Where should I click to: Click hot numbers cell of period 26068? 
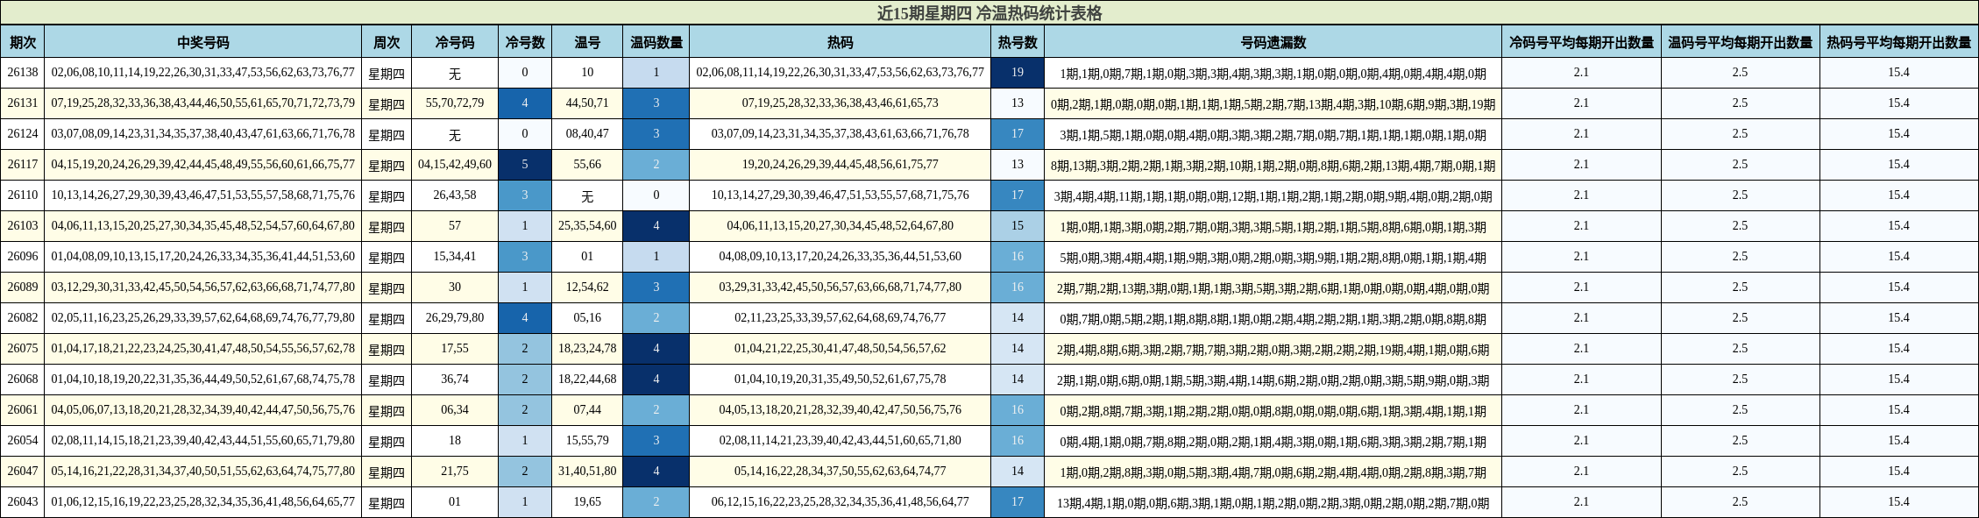point(841,380)
